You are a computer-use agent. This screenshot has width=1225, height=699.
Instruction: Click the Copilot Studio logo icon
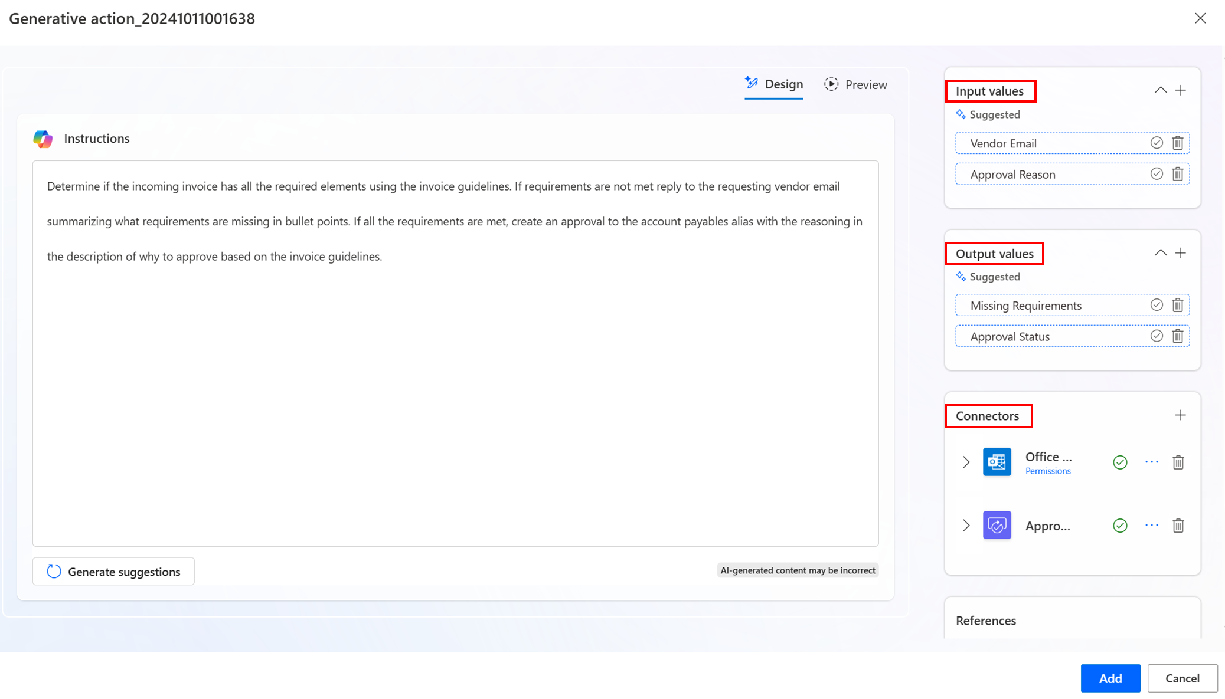pyautogui.click(x=43, y=138)
